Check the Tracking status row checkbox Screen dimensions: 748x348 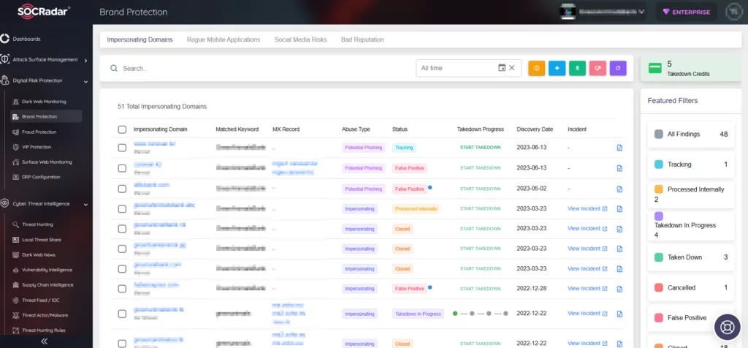[122, 148]
